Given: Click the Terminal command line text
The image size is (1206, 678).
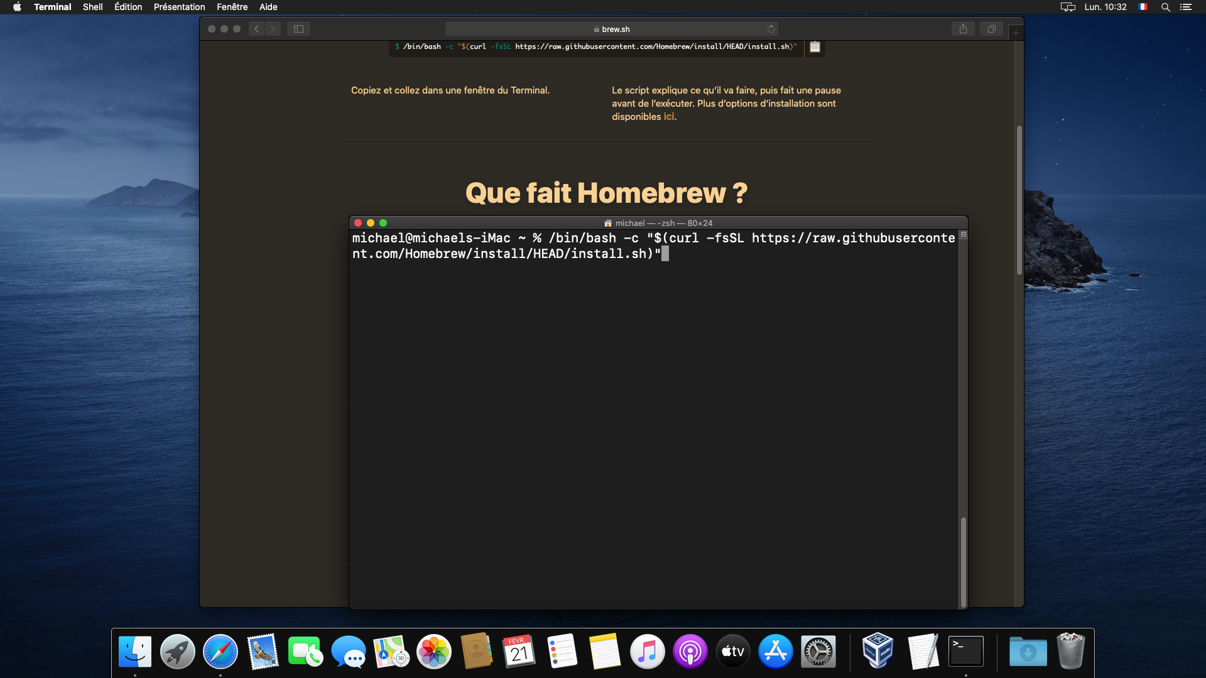Looking at the screenshot, I should [653, 246].
